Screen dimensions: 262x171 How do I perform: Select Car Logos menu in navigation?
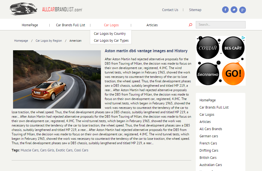tap(111, 25)
